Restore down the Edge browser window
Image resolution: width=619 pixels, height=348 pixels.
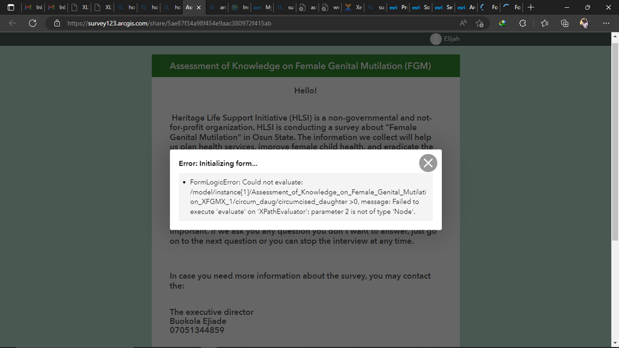[x=588, y=7]
